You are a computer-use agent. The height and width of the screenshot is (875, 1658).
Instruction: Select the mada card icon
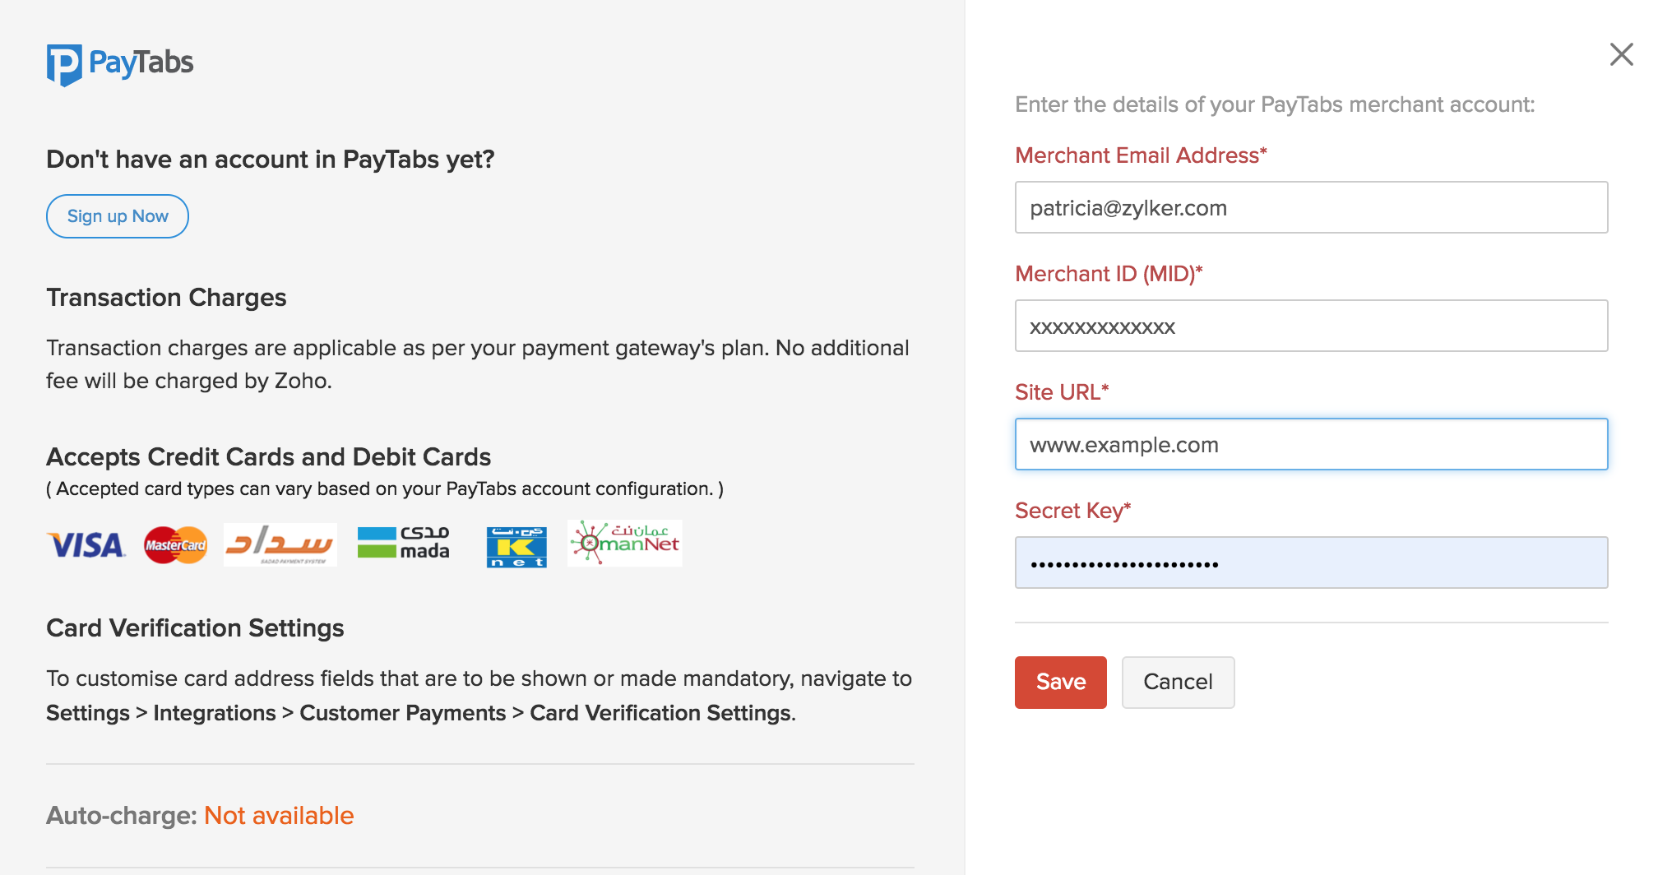(x=402, y=543)
